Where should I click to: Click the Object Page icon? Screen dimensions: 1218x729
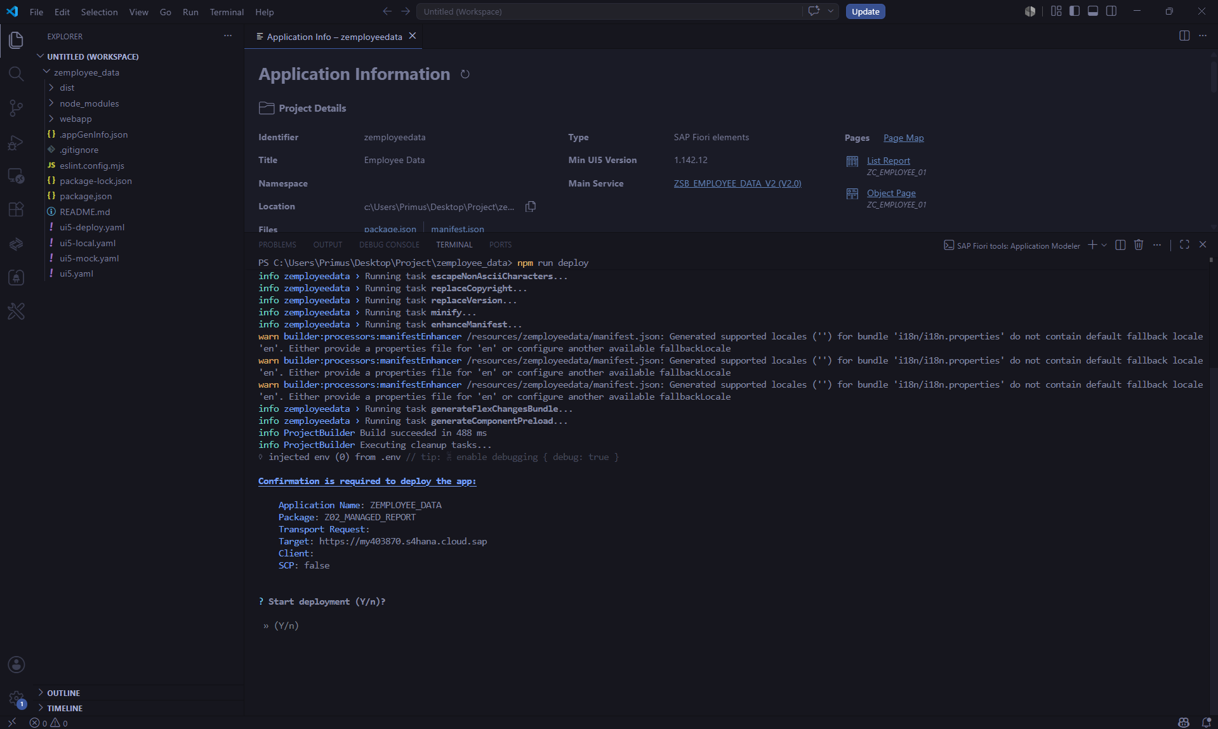point(852,194)
